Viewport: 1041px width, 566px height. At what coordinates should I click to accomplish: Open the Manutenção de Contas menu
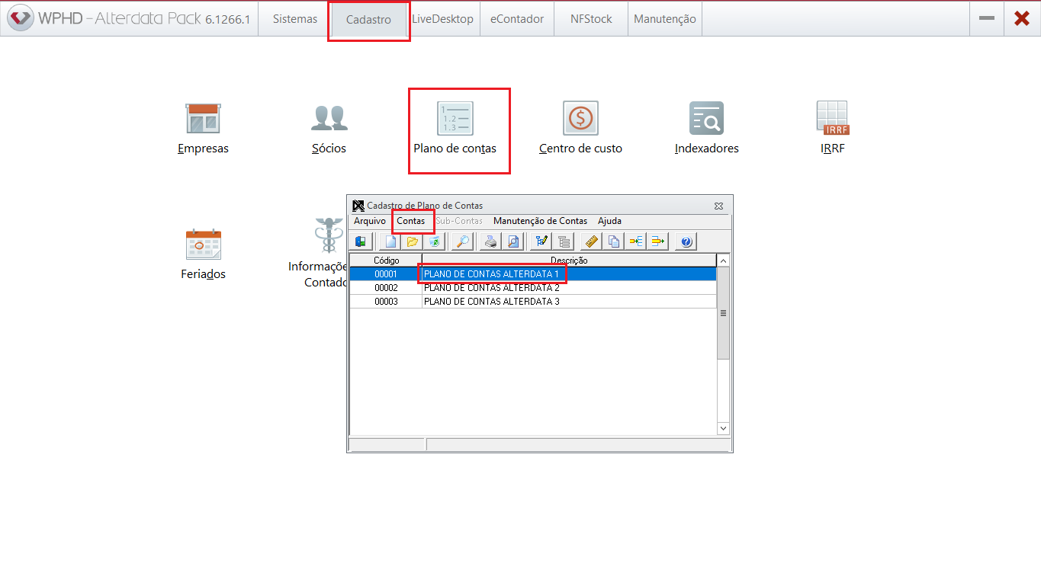coord(540,221)
